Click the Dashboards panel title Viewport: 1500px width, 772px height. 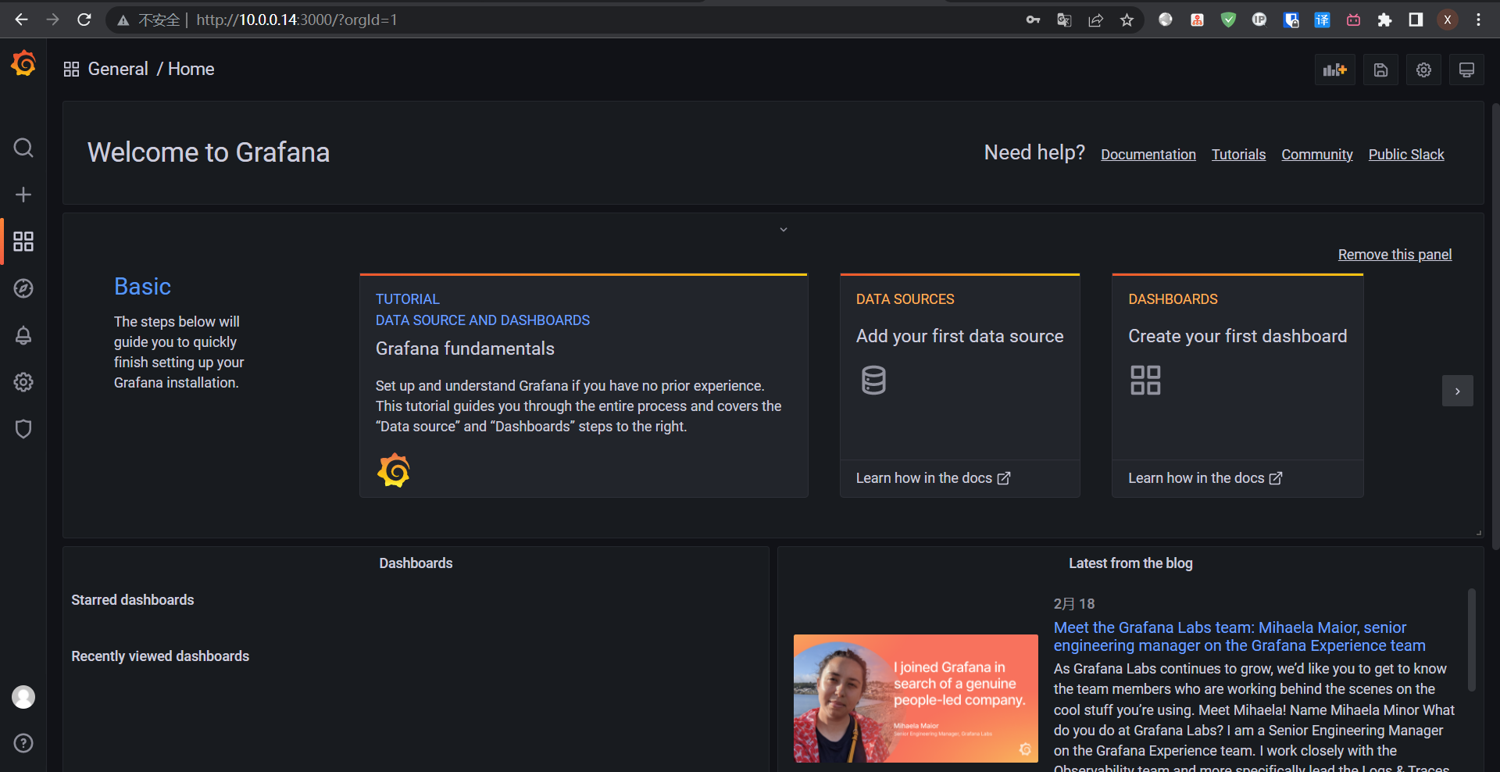(416, 563)
